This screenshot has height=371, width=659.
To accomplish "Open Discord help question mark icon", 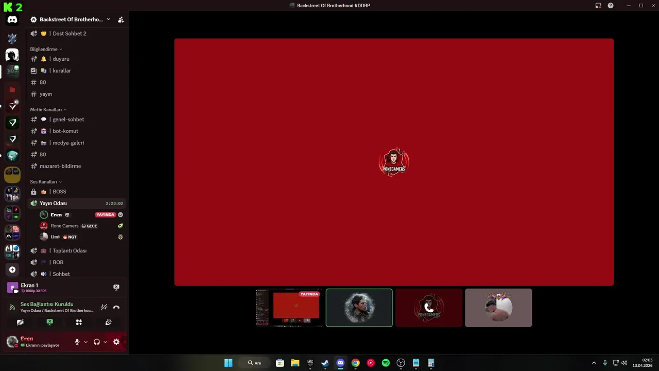I will tap(611, 6).
